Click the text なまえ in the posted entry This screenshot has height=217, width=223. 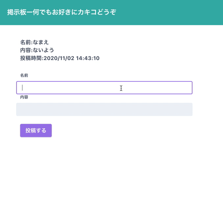[41, 42]
